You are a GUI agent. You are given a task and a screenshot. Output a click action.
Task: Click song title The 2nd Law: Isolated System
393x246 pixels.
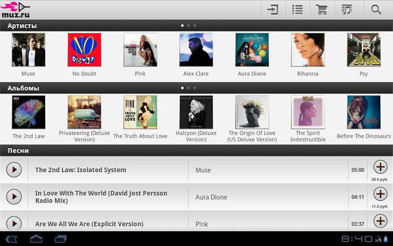81,170
